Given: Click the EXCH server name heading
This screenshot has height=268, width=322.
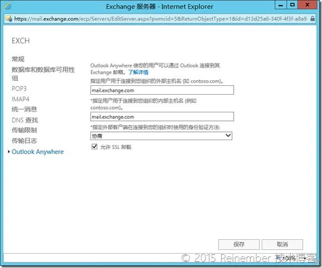Looking at the screenshot, I should pyautogui.click(x=21, y=40).
